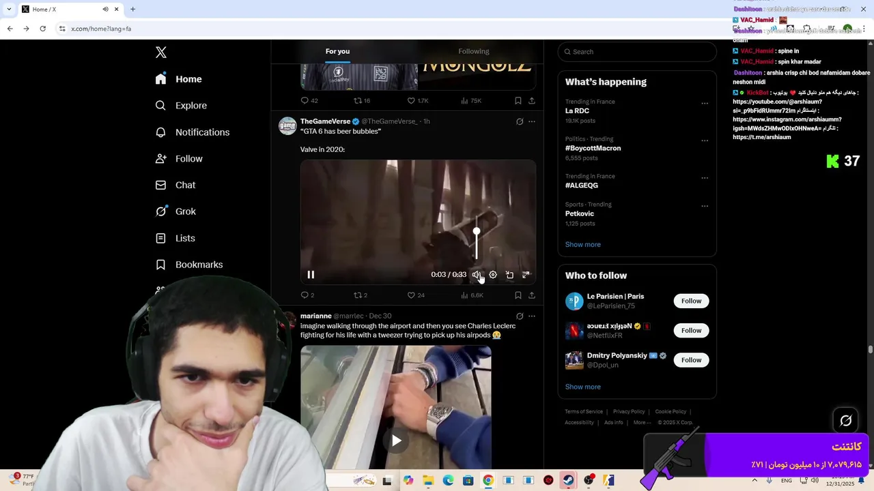Open Explore from the sidebar
The width and height of the screenshot is (874, 491).
coord(180,106)
